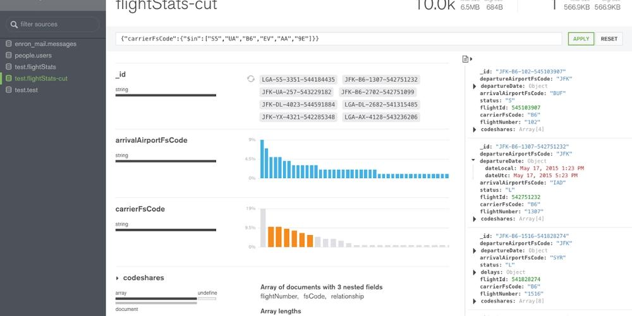Click the arrivalAirportFsCode field heading
The image size is (632, 316).
151,140
